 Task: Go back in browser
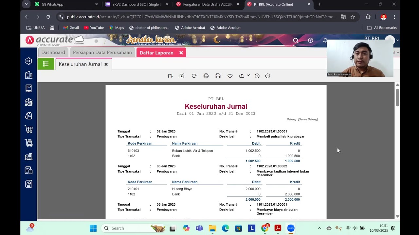[27, 17]
